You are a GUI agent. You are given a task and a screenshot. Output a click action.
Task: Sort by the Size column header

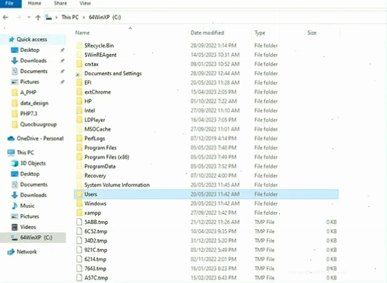coord(312,33)
